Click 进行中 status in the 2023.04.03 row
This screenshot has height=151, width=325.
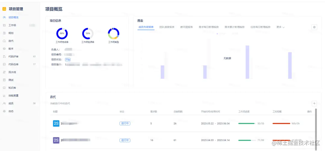pos(125,140)
